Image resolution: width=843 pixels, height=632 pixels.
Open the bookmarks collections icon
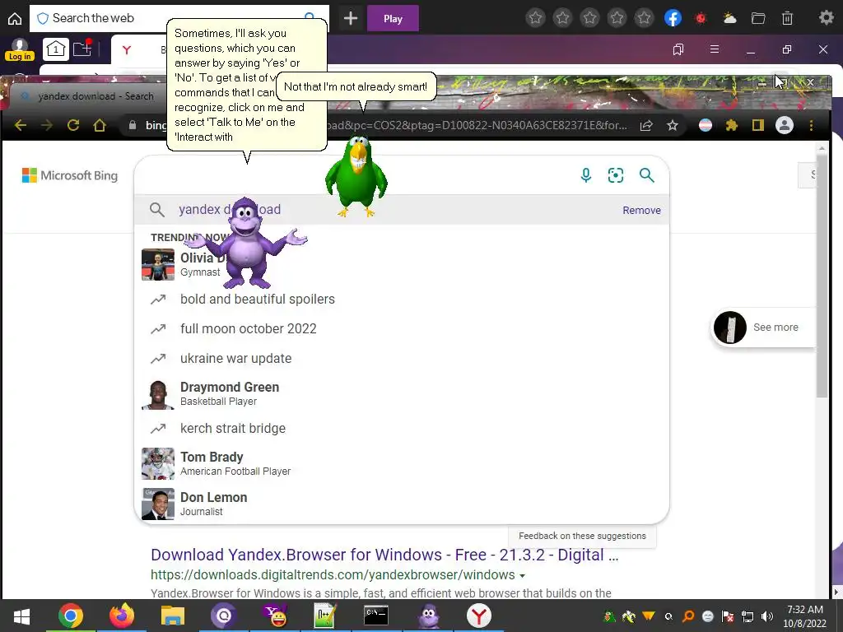pos(678,49)
